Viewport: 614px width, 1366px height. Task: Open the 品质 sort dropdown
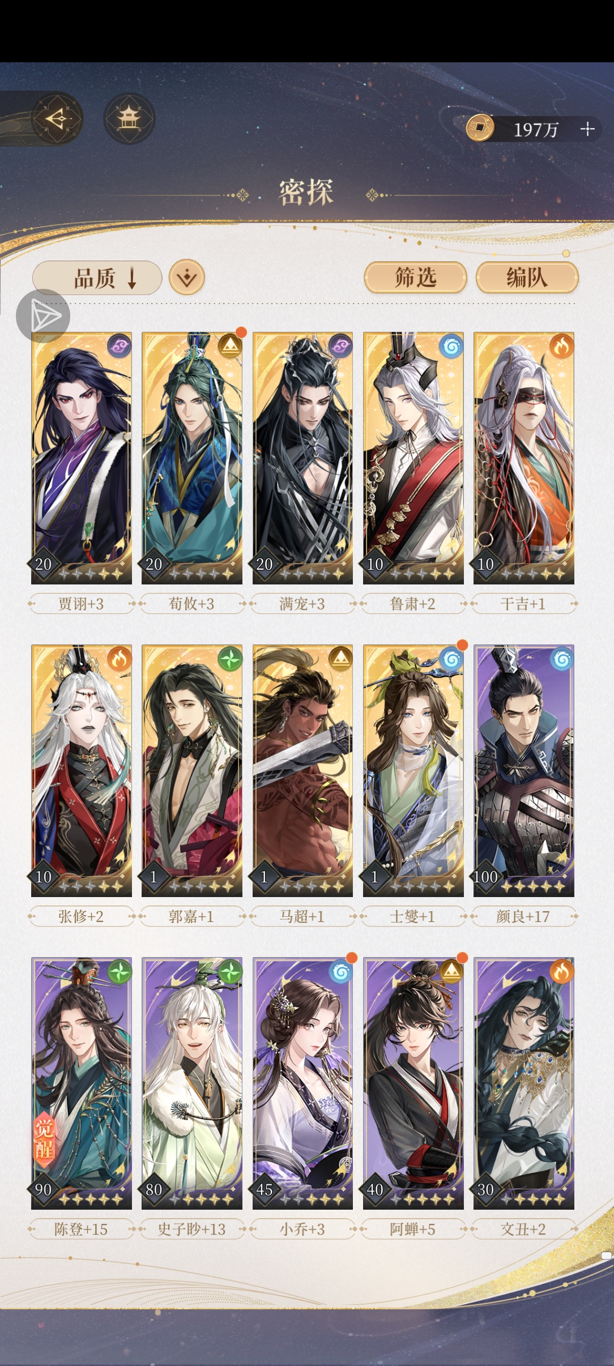pyautogui.click(x=97, y=278)
